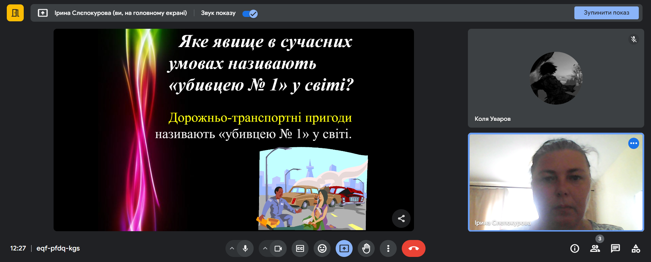This screenshot has width=651, height=262.
Task: Expand microphone audio settings chevron
Action: coord(232,248)
